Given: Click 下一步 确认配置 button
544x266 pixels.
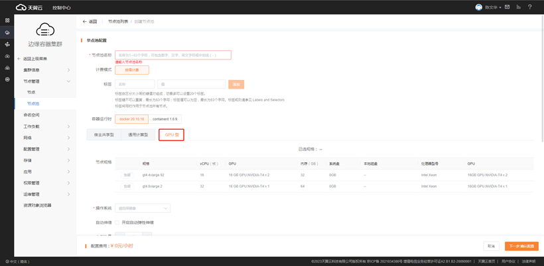Looking at the screenshot, I should point(521,246).
